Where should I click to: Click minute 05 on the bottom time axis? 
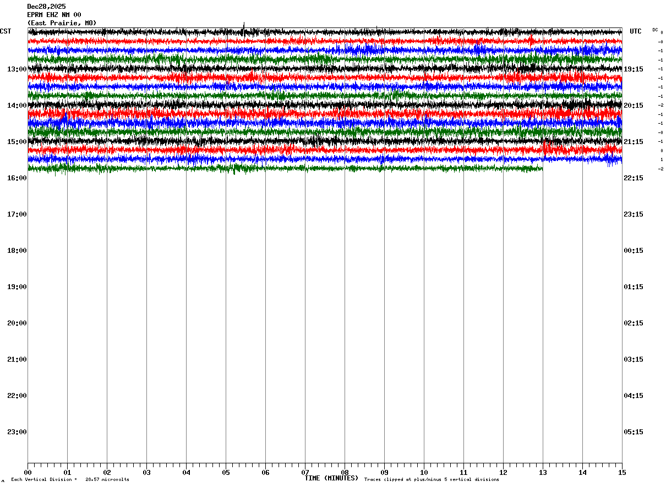click(226, 472)
